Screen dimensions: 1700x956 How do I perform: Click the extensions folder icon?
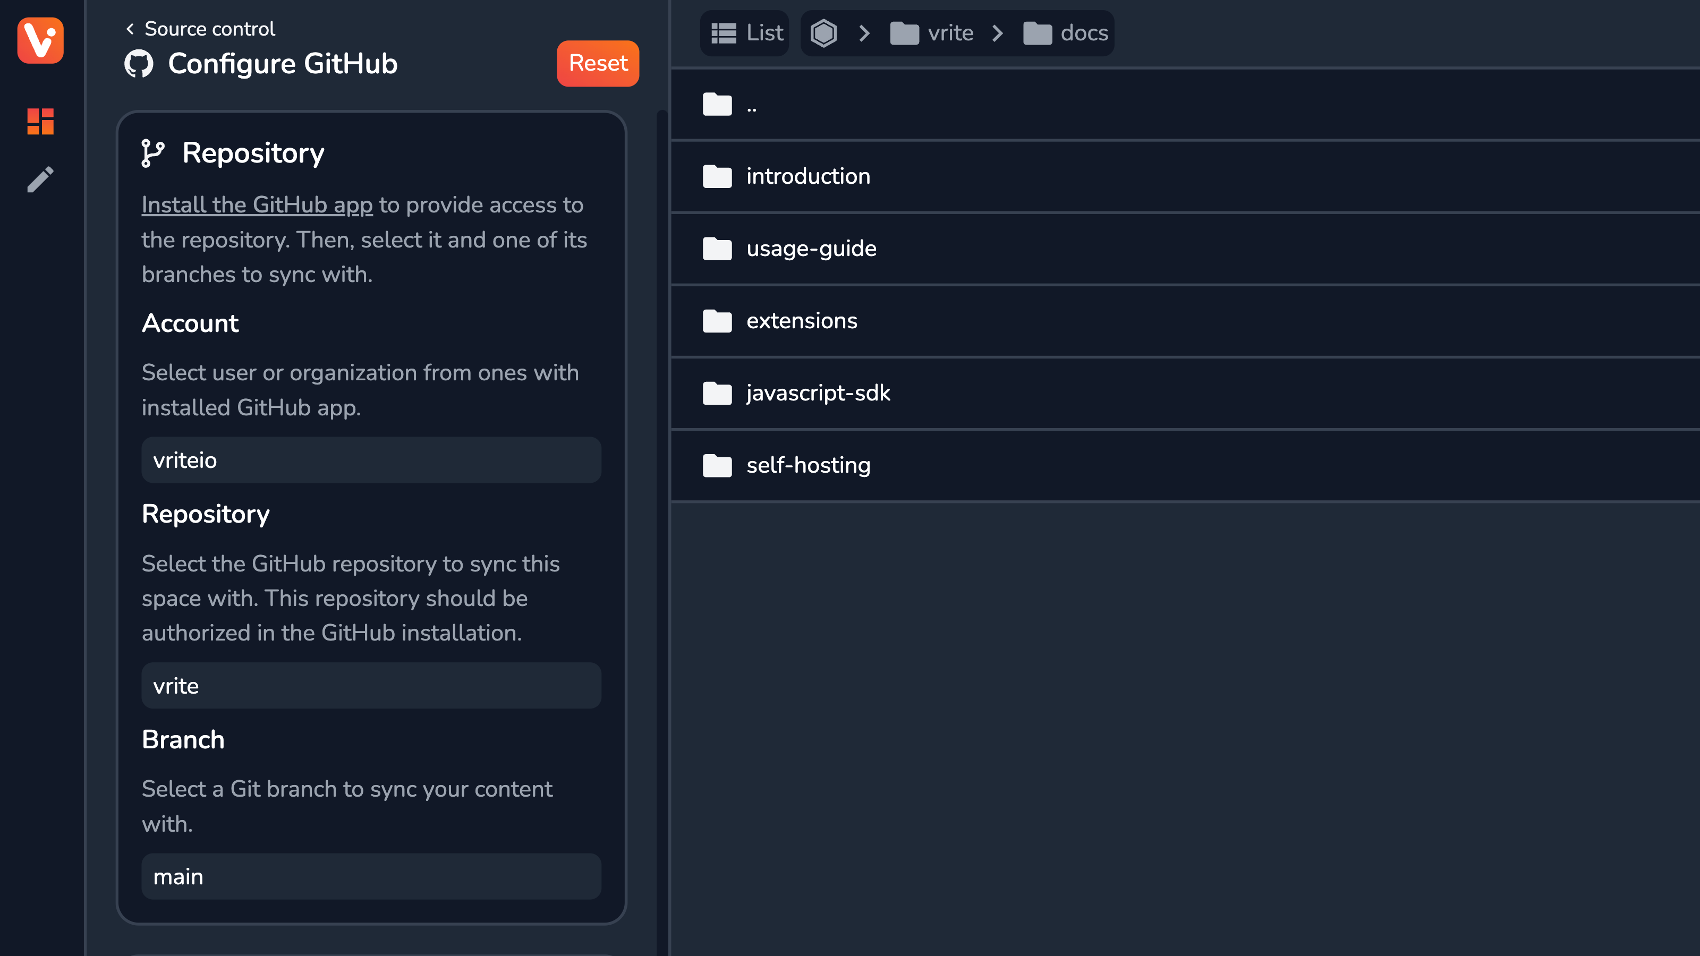point(717,321)
